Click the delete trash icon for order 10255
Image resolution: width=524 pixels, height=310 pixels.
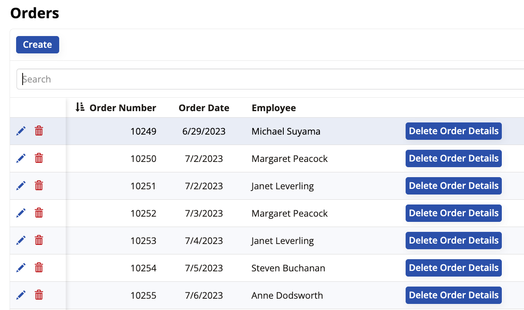click(x=38, y=295)
